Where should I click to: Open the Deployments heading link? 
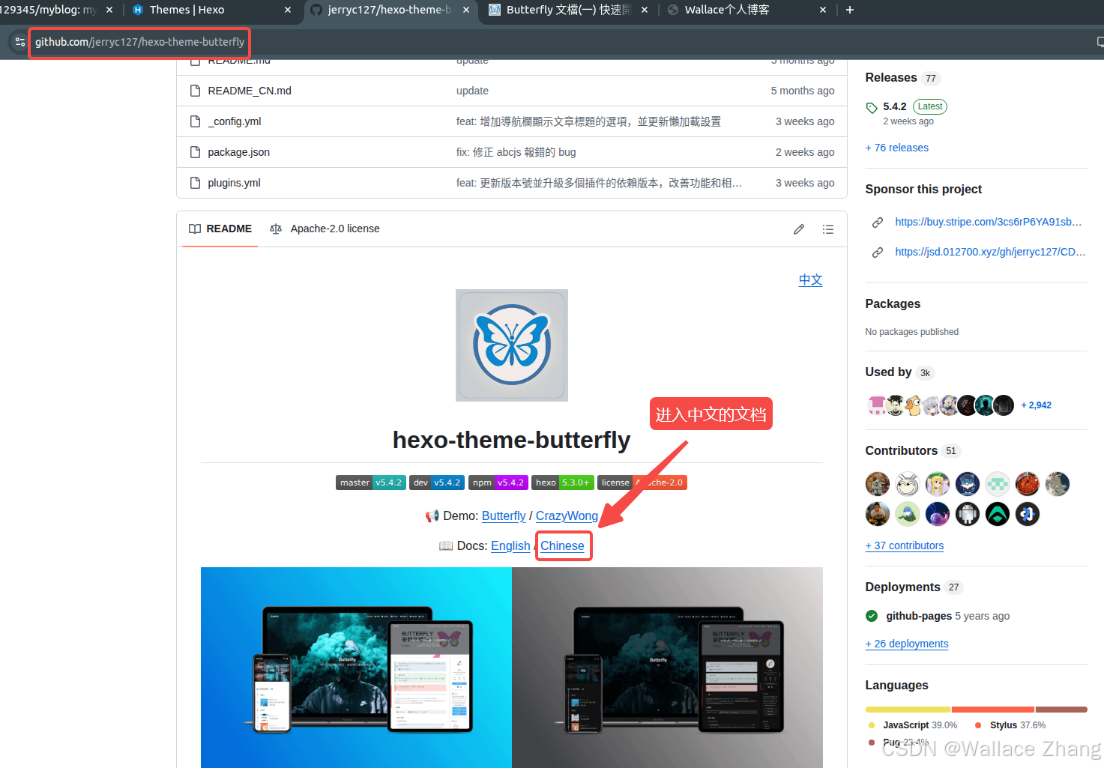914,587
